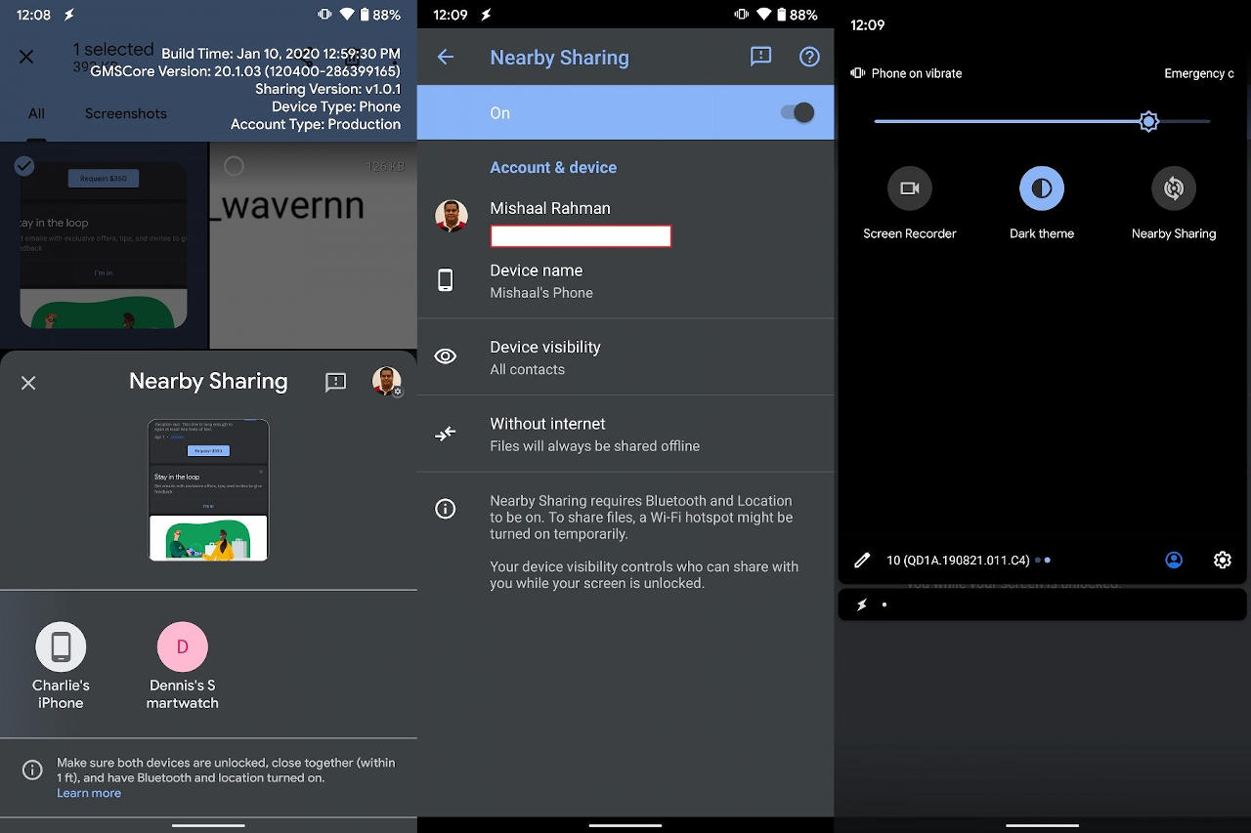This screenshot has height=833, width=1251.
Task: Tap feedback icon in the share sheet
Action: coord(335,382)
